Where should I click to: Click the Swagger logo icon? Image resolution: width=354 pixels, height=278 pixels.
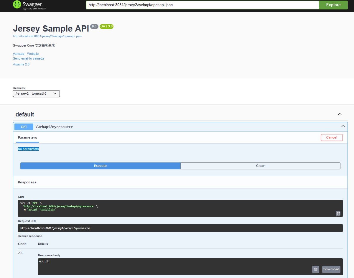pos(17,4)
